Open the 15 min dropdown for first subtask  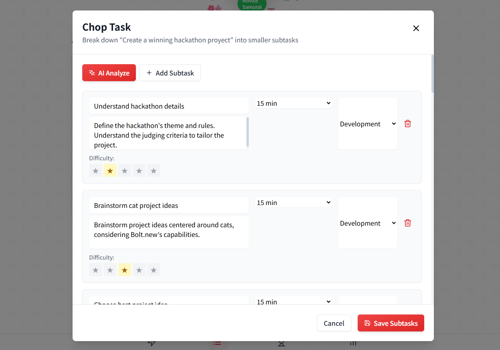pyautogui.click(x=293, y=103)
